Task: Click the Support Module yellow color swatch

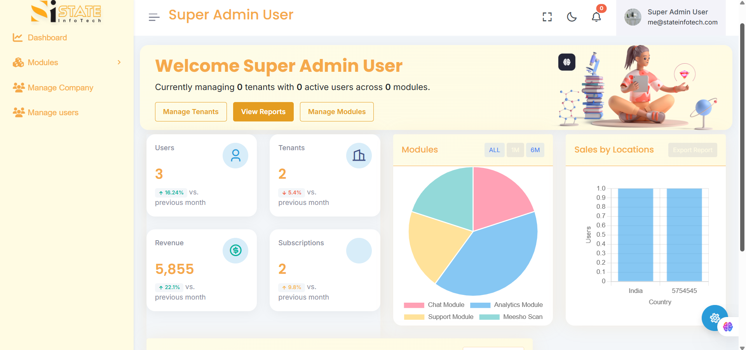Action: click(414, 317)
